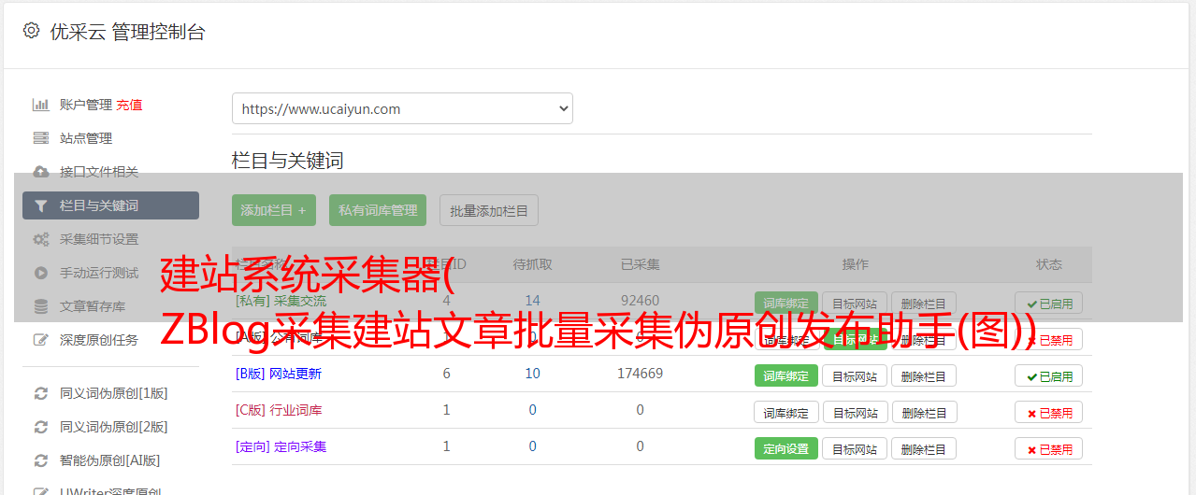
Task: Click 目标网站 in the 定向采集 row
Action: click(x=855, y=448)
